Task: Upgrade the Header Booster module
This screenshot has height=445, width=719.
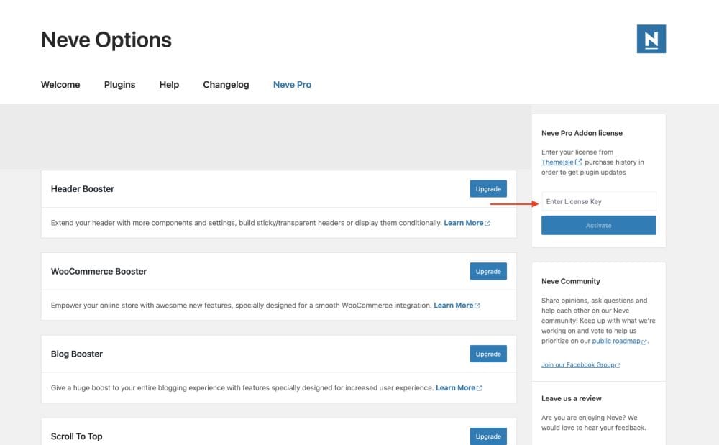Action: [488, 189]
